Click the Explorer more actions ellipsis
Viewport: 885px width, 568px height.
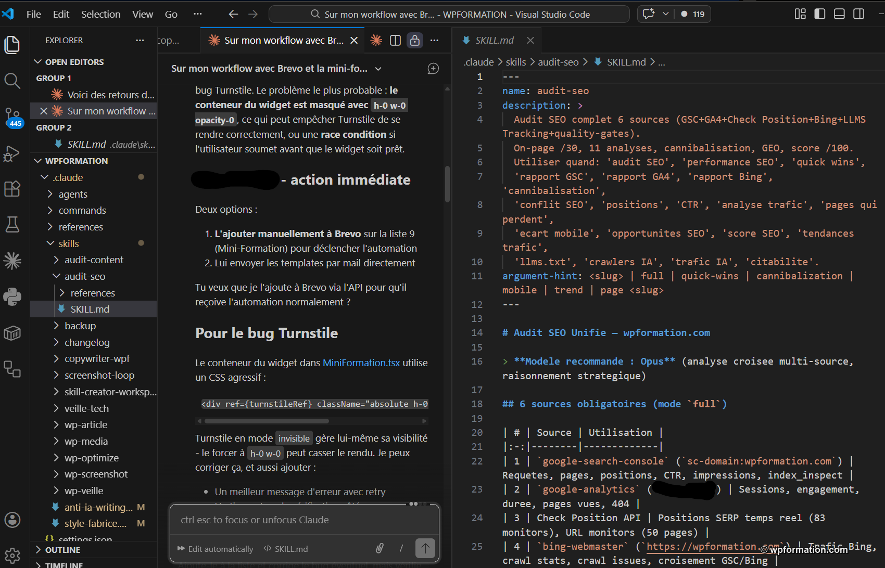(140, 41)
